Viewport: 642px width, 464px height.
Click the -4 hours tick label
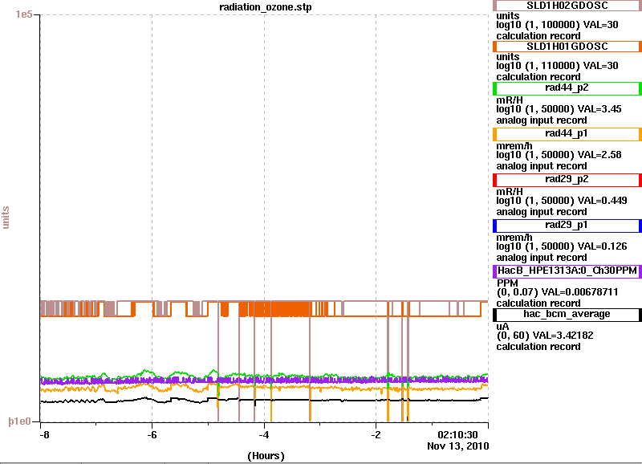click(x=264, y=434)
